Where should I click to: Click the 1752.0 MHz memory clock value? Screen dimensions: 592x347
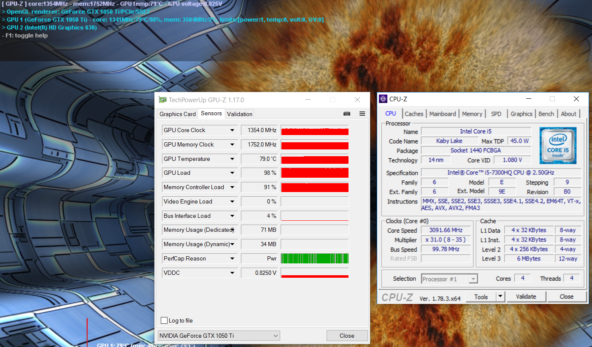click(x=260, y=145)
